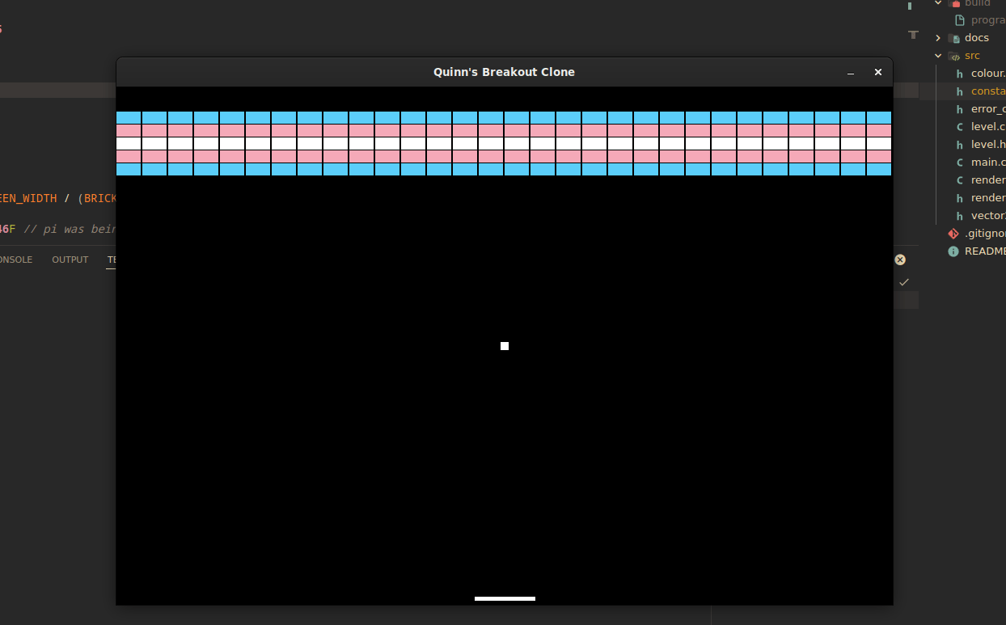Switch to the OUTPUT tab
Image resolution: width=1006 pixels, height=625 pixels.
coord(70,259)
